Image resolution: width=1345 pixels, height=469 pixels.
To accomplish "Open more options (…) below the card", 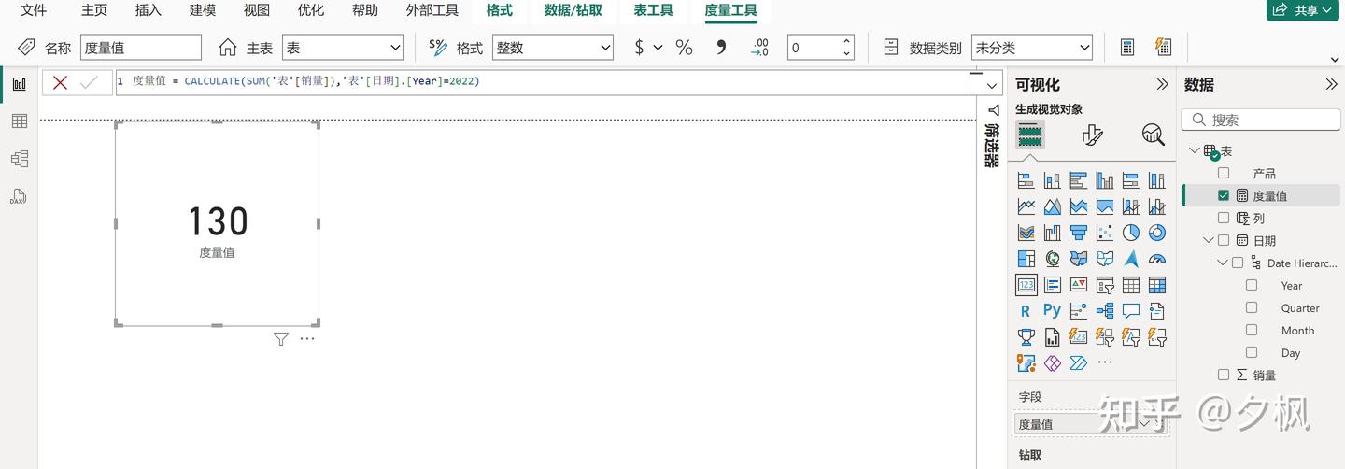I will point(307,339).
